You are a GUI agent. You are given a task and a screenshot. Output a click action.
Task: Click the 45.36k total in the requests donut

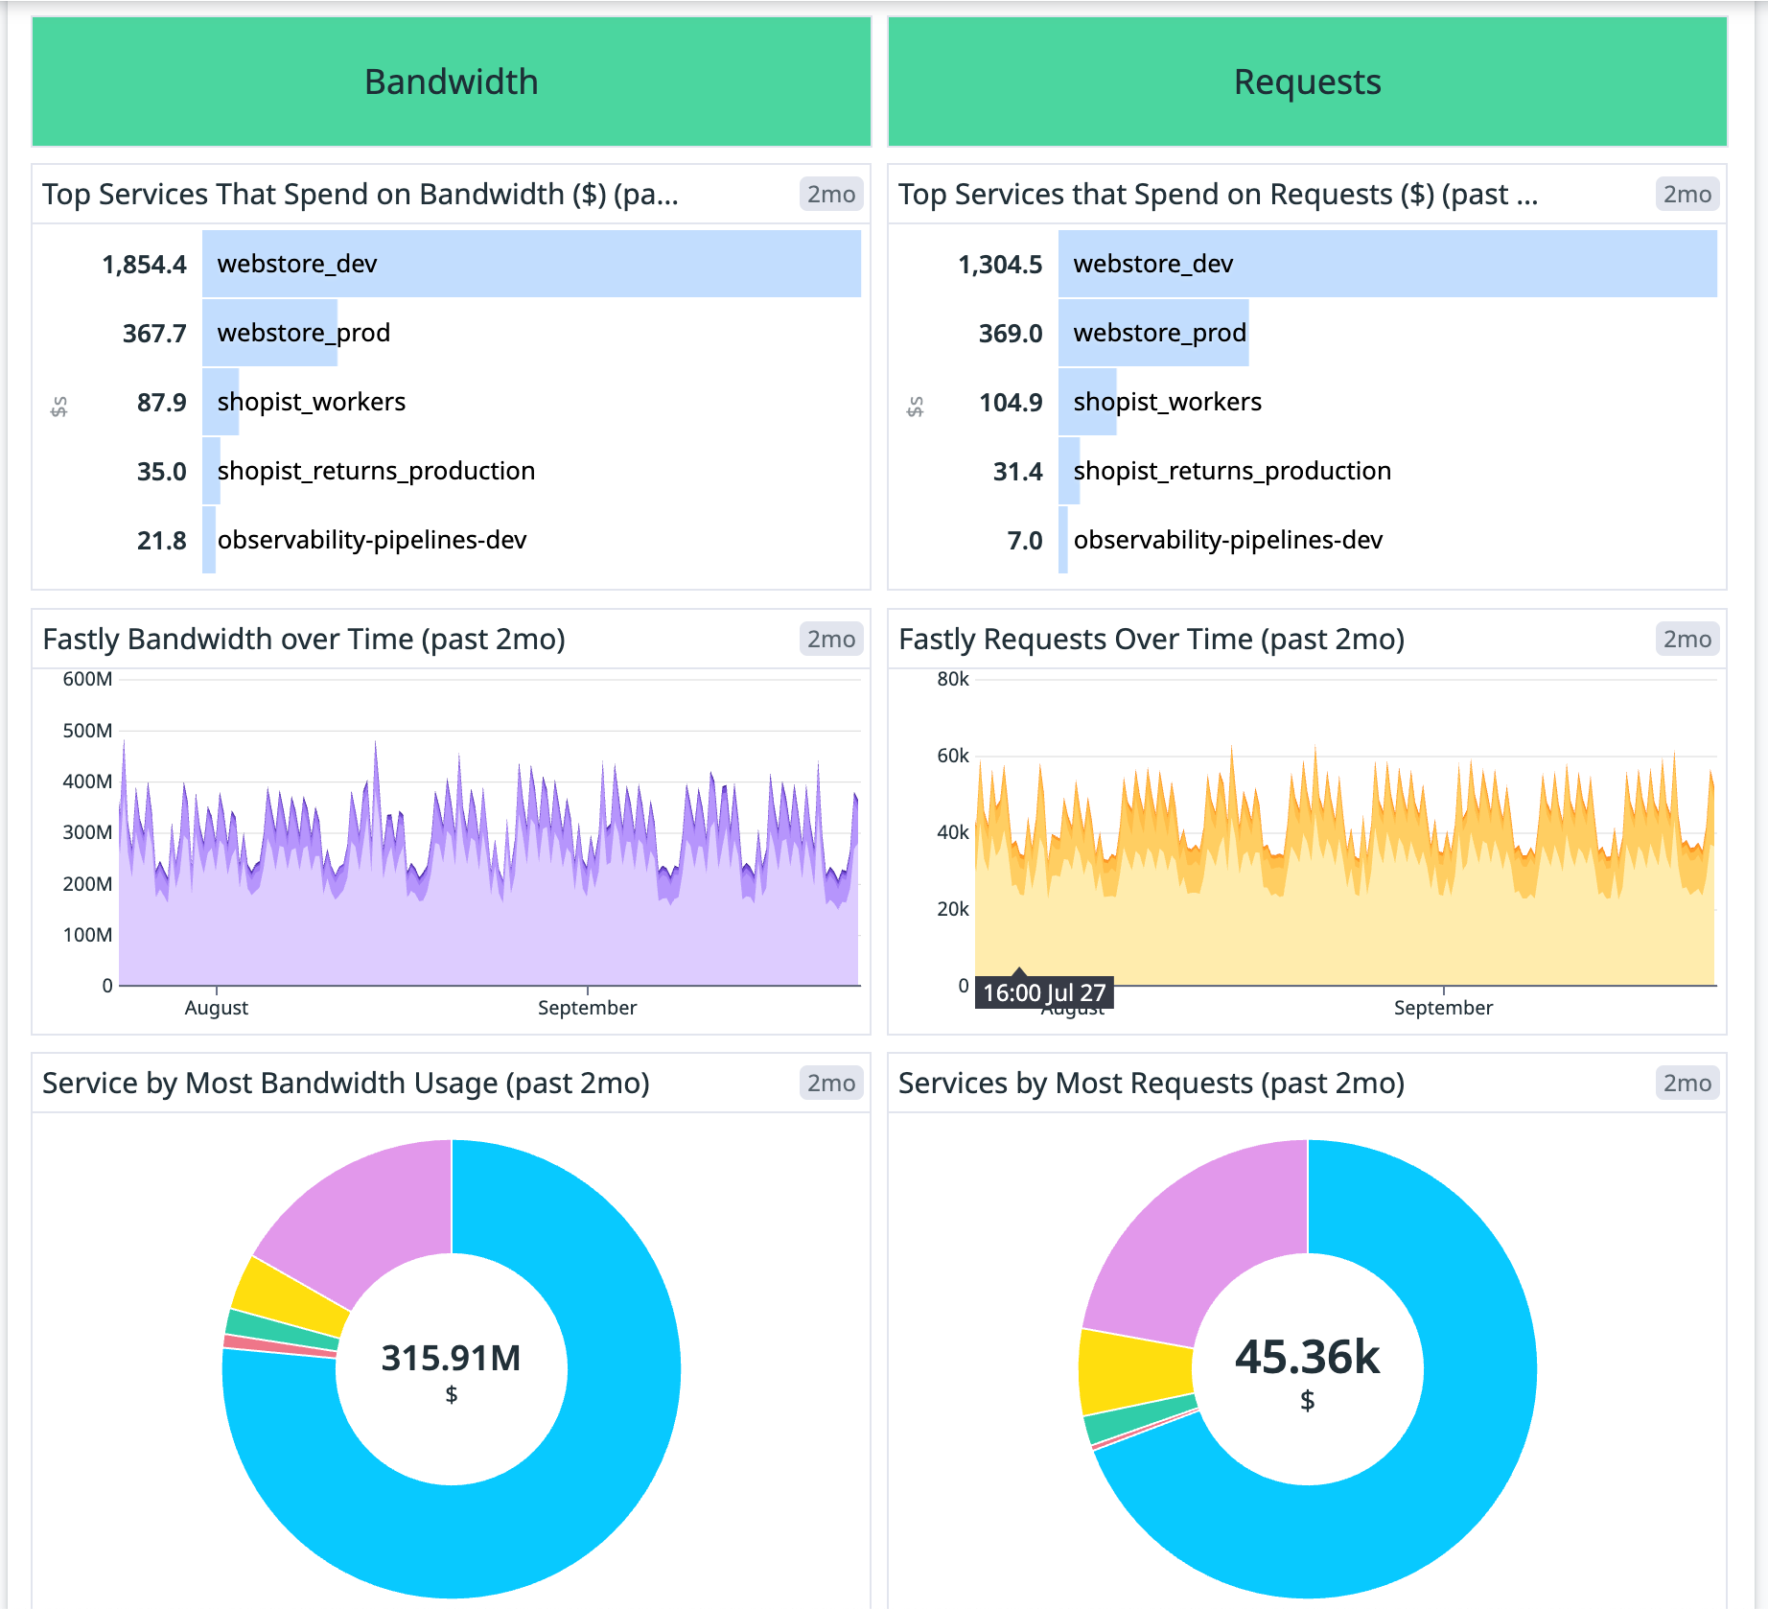click(1307, 1359)
